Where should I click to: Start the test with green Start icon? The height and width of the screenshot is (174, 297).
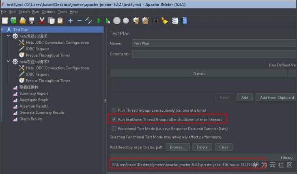pyautogui.click(x=99, y=21)
